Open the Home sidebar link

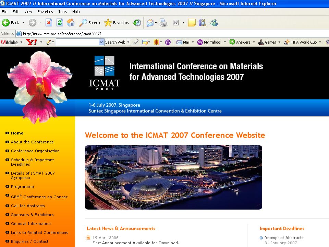pos(17,133)
